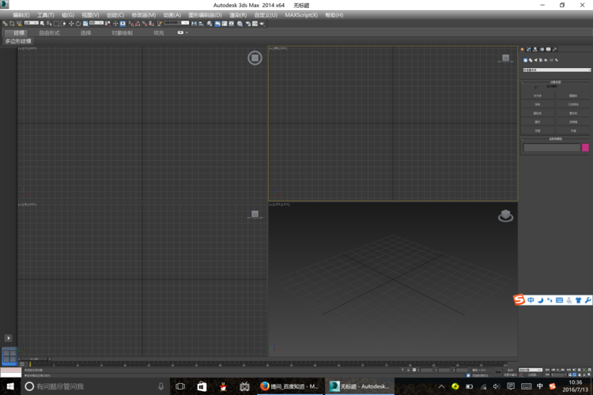
Task: Collapse the 对象类型 object type rollout
Action: [x=555, y=82]
